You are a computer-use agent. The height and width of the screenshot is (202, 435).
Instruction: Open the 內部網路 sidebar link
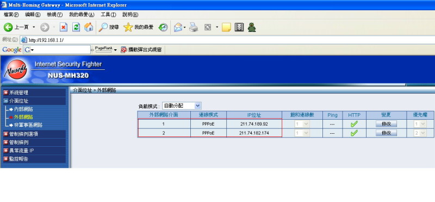click(23, 109)
